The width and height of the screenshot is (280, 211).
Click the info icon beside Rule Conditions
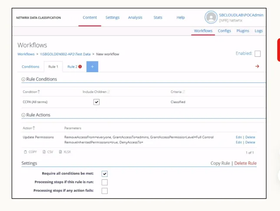coord(23,79)
